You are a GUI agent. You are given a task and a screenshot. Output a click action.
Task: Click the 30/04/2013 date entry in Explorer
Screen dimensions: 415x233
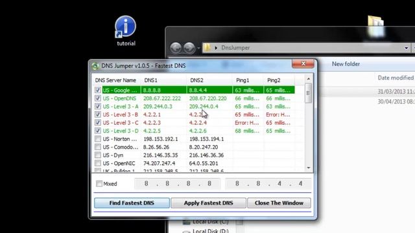[x=396, y=102]
